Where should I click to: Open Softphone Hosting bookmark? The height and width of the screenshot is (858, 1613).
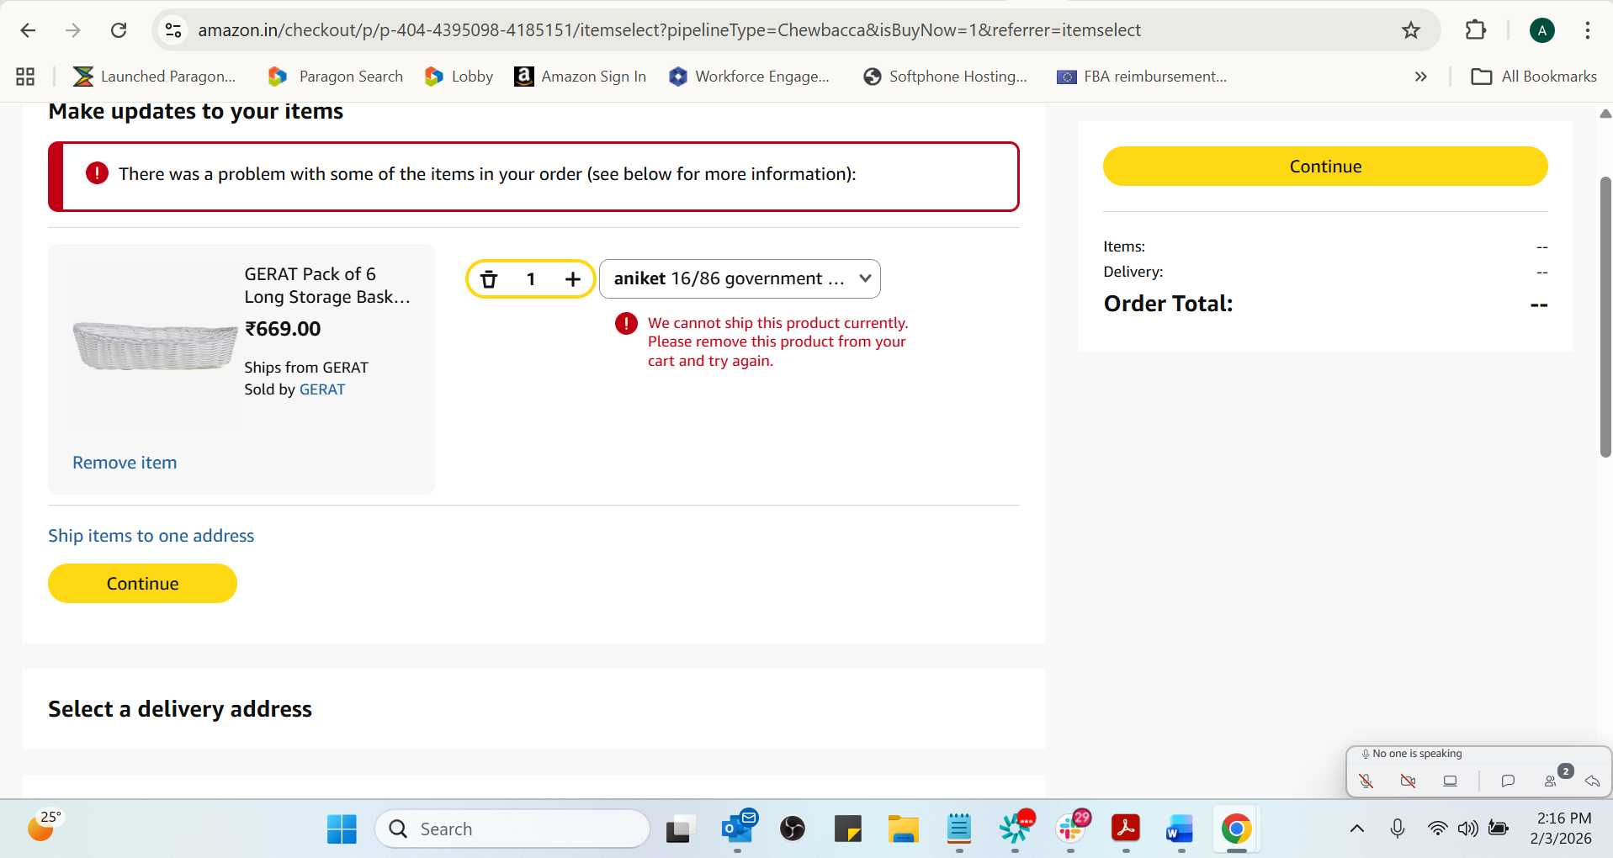tap(945, 77)
